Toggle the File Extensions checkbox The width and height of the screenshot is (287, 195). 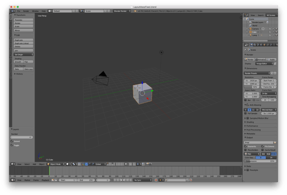[262, 146]
